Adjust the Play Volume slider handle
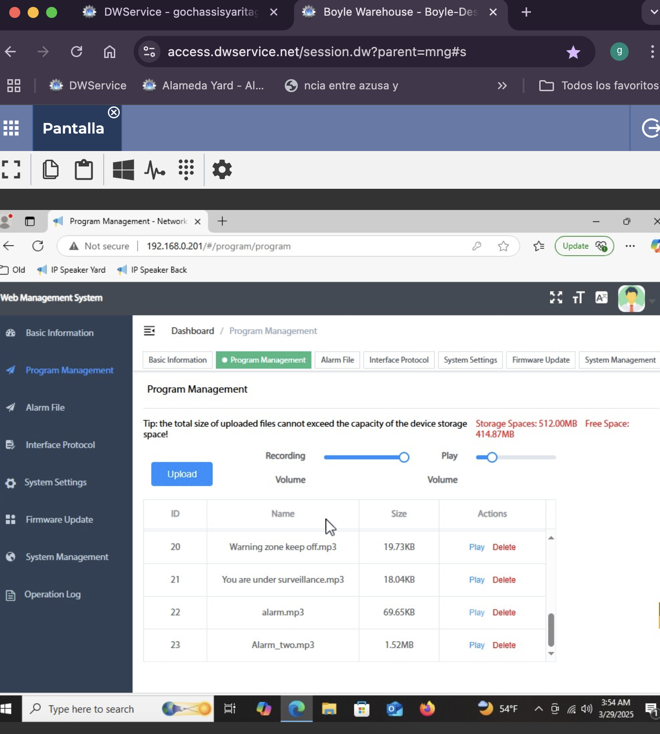Image resolution: width=660 pixels, height=734 pixels. [x=492, y=457]
